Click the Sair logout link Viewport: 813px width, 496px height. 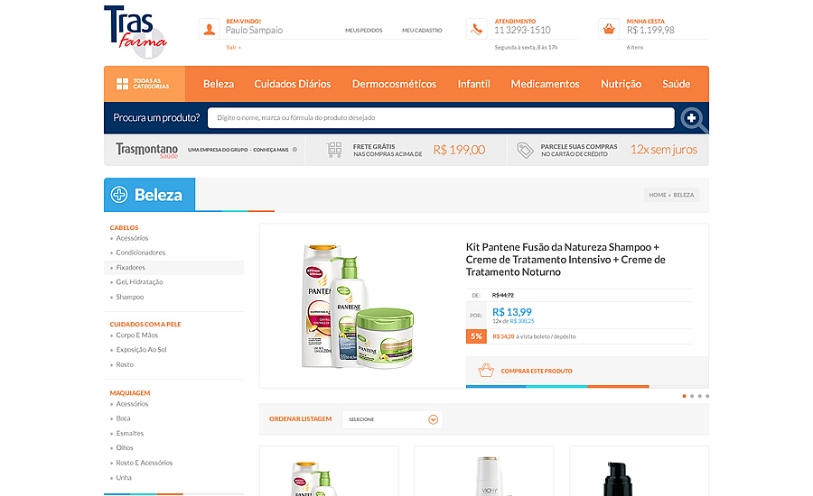233,47
